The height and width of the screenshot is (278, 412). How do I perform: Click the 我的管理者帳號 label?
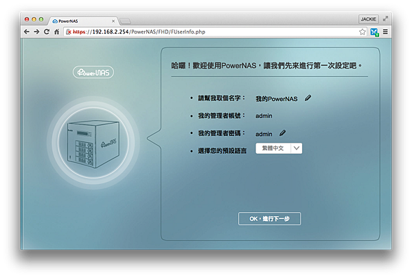pos(222,115)
